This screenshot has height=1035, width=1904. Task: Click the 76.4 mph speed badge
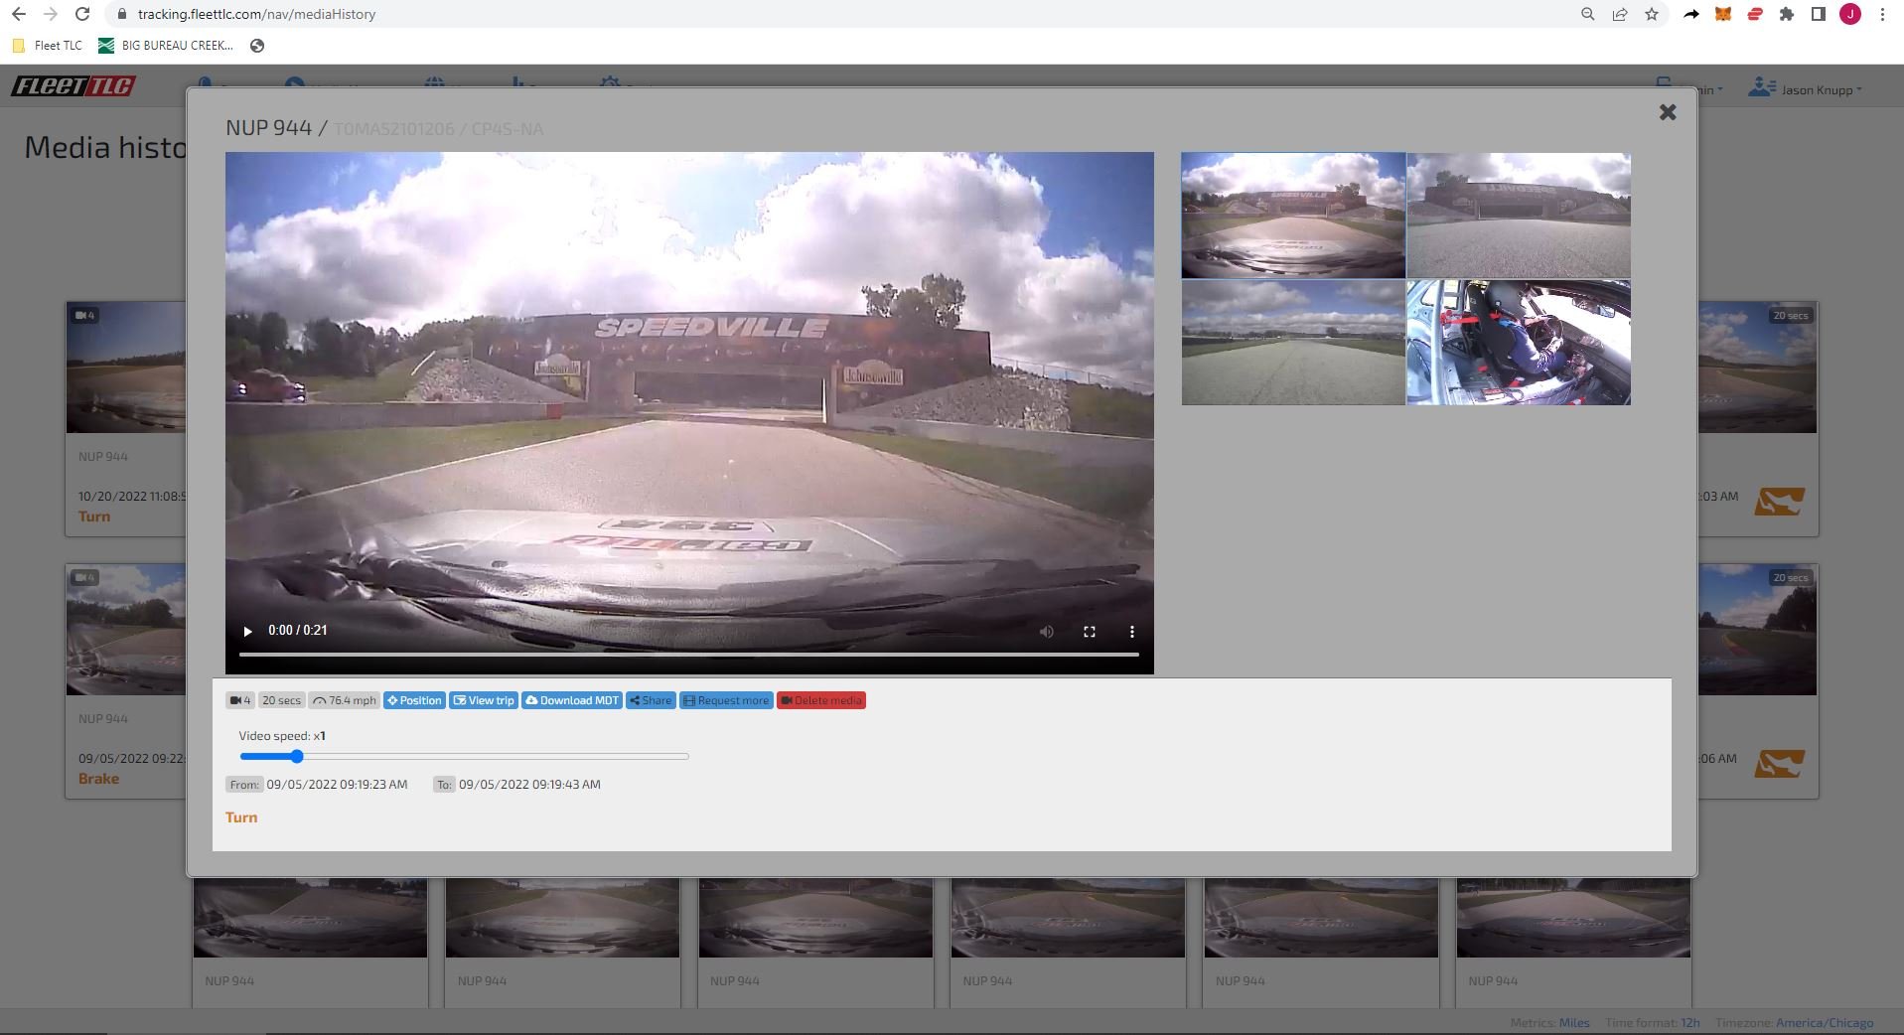345,700
